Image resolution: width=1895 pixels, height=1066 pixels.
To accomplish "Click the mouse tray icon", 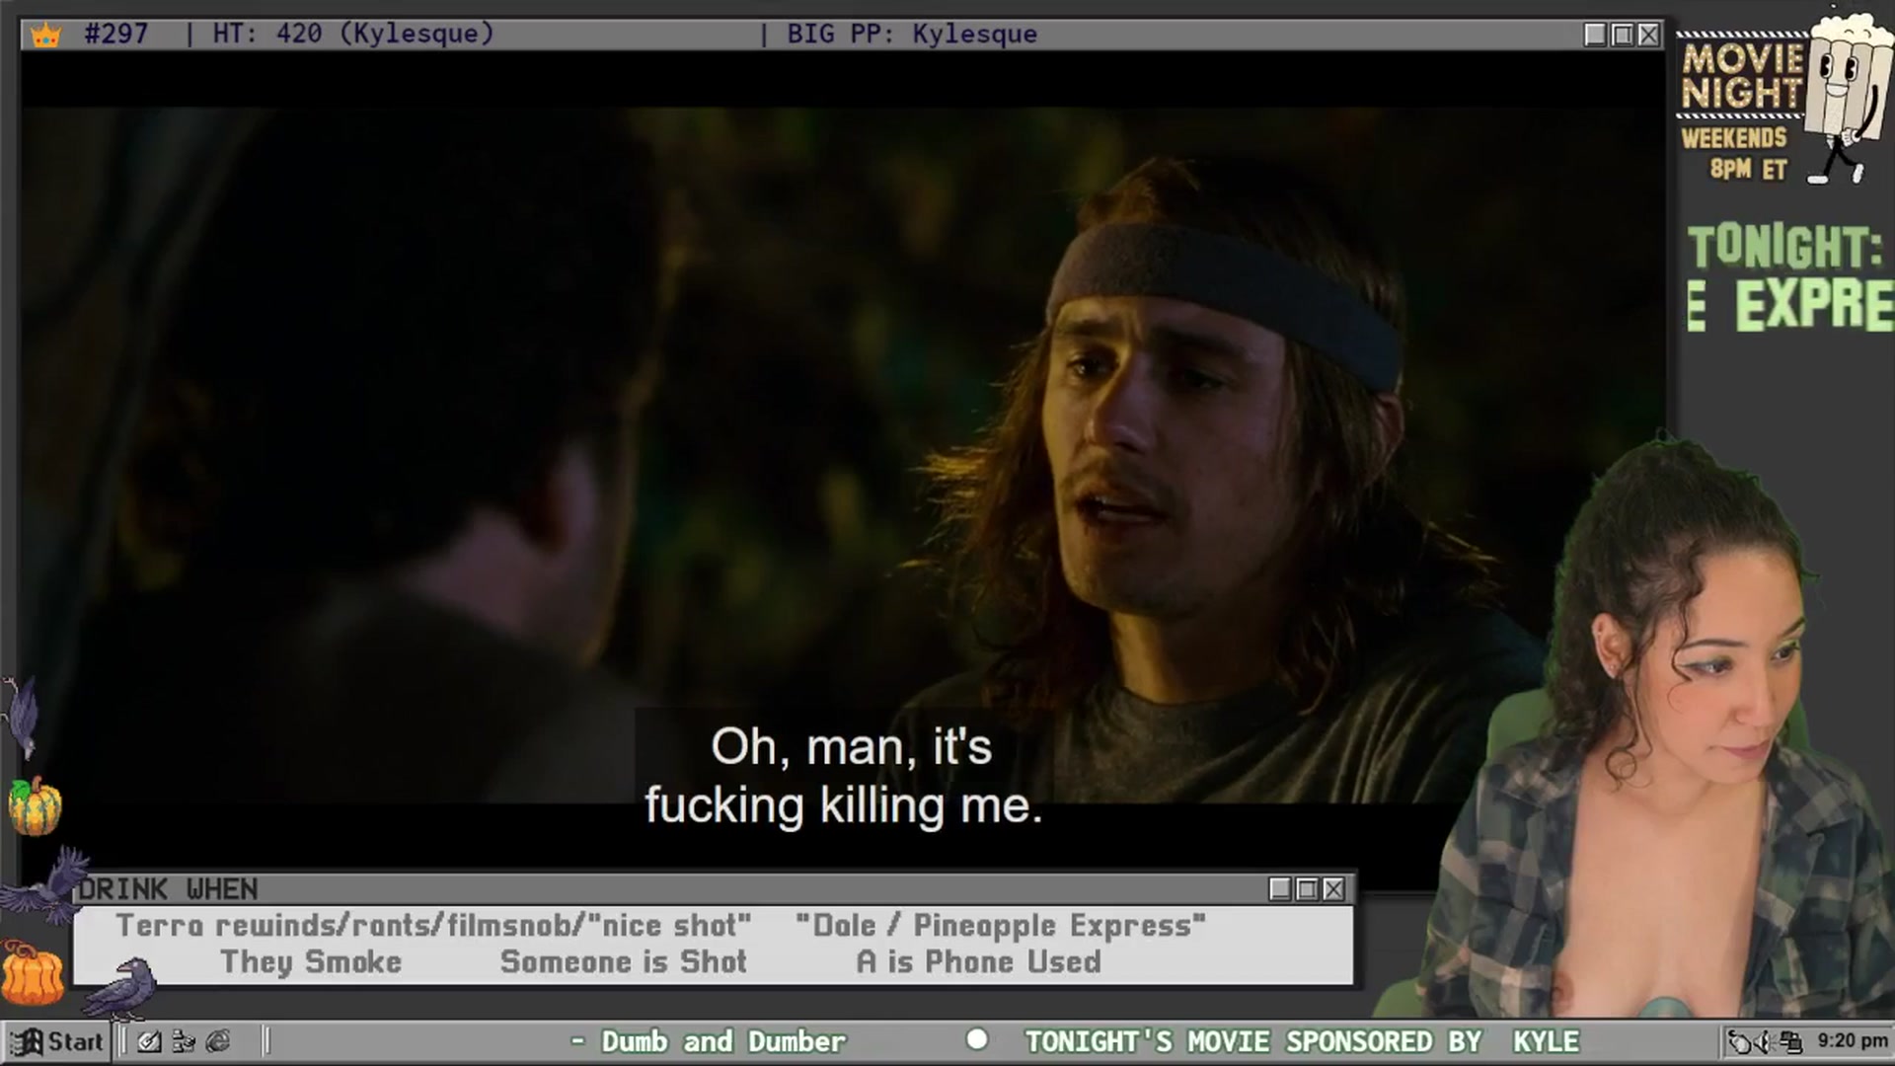I will pyautogui.click(x=1740, y=1041).
